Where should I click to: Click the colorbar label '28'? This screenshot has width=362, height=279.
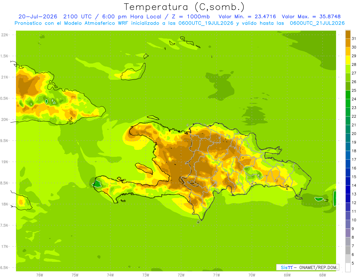click(354, 64)
